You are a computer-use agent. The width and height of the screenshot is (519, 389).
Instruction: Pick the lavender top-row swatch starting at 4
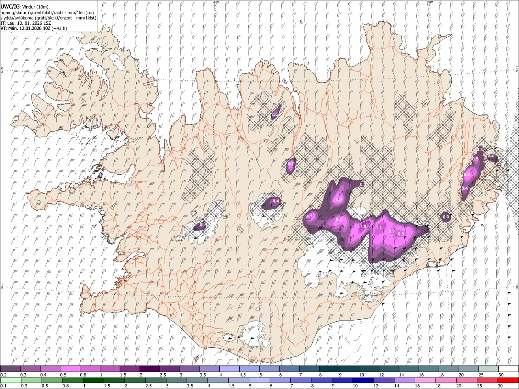pyautogui.click(x=229, y=369)
